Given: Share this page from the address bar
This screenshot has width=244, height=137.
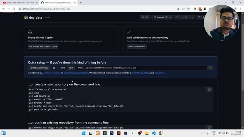Looking at the screenshot, I should pyautogui.click(x=183, y=9).
